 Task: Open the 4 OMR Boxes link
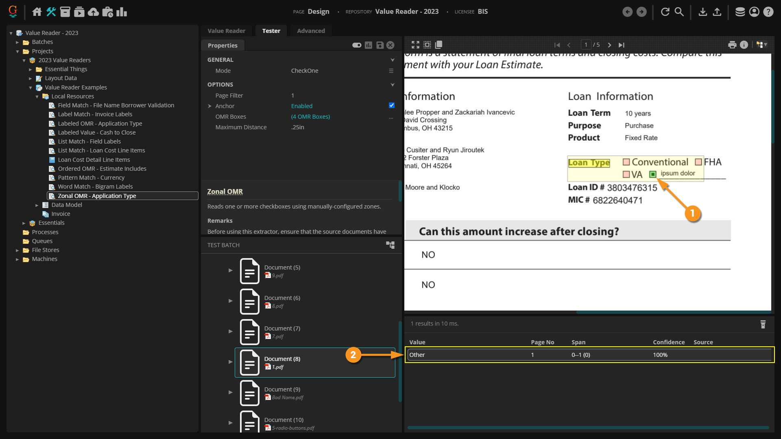pos(310,117)
